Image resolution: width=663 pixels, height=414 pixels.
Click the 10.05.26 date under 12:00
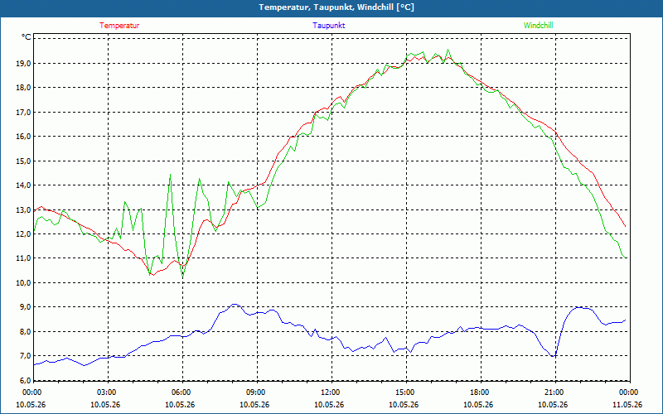[329, 405]
